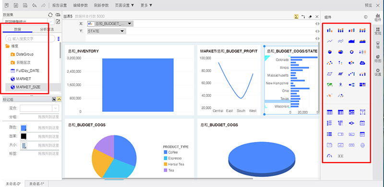
Task: Select the DateGroup dimension
Action: (25, 54)
